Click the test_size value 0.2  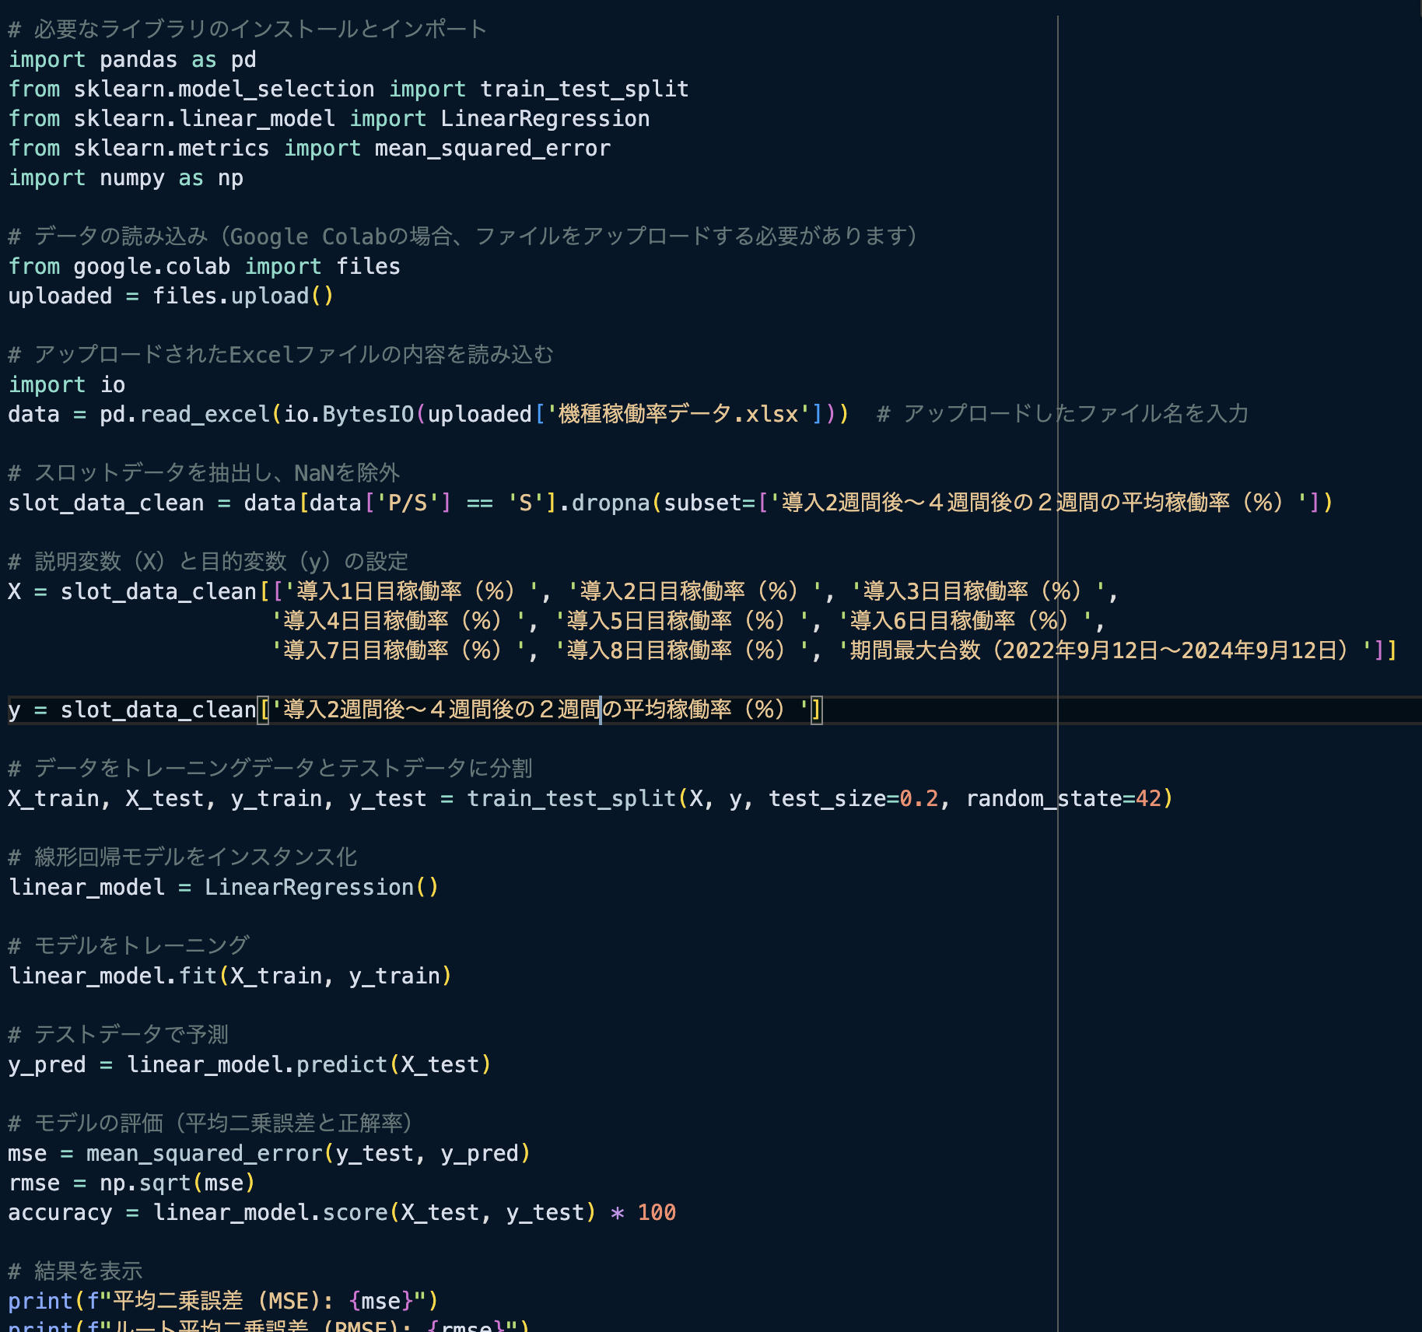[x=919, y=799]
